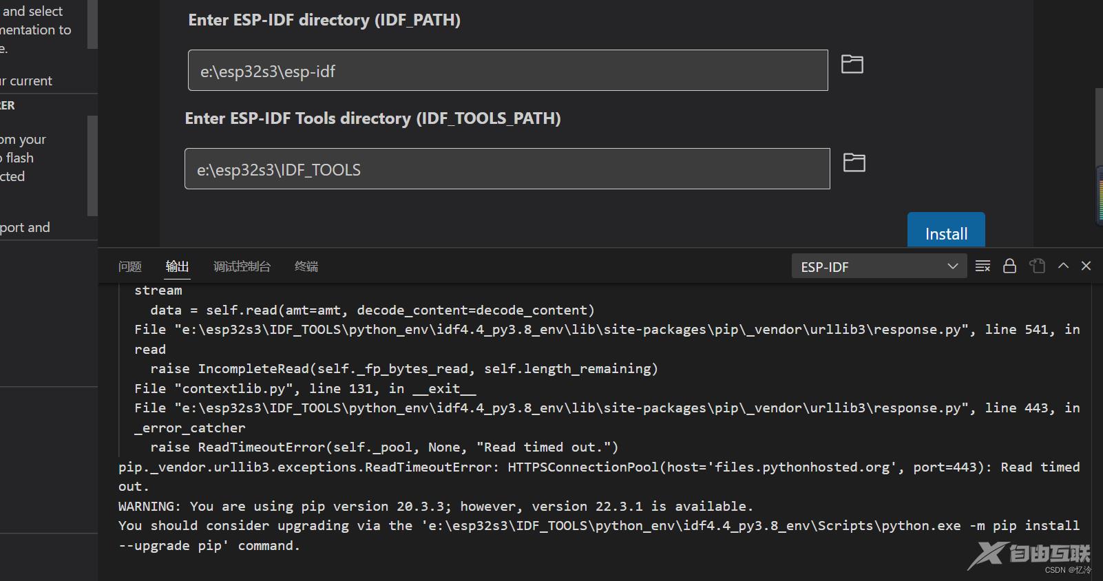This screenshot has height=581, width=1103.
Task: Select the "Enter ESP-IDF Tools directory (IDF_TOOLS_PATH)" label
Action: click(372, 118)
